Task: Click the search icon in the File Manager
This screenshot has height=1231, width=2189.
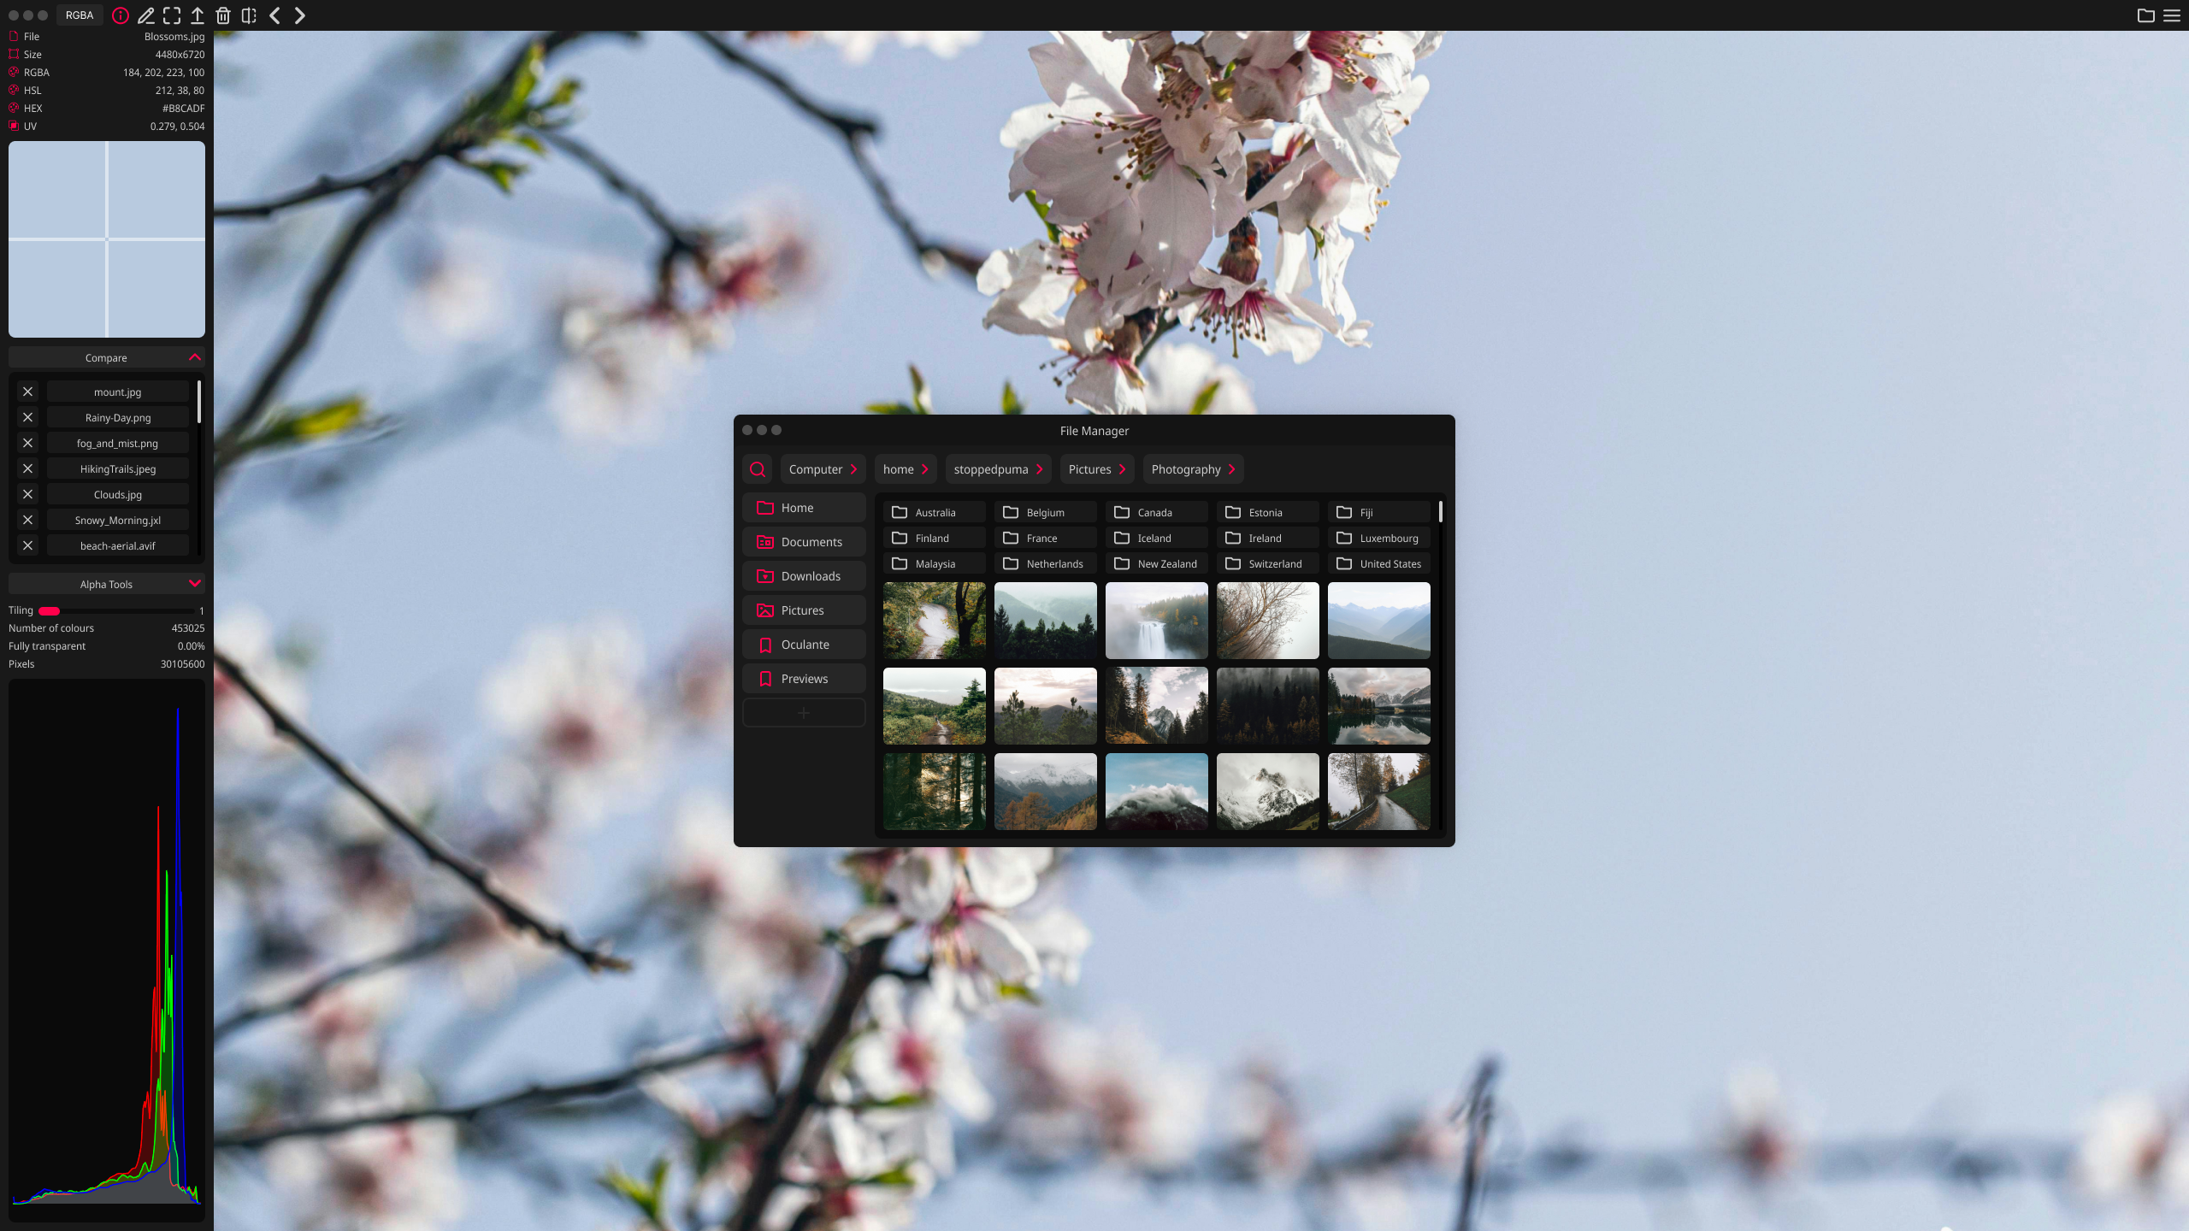Action: pos(757,468)
